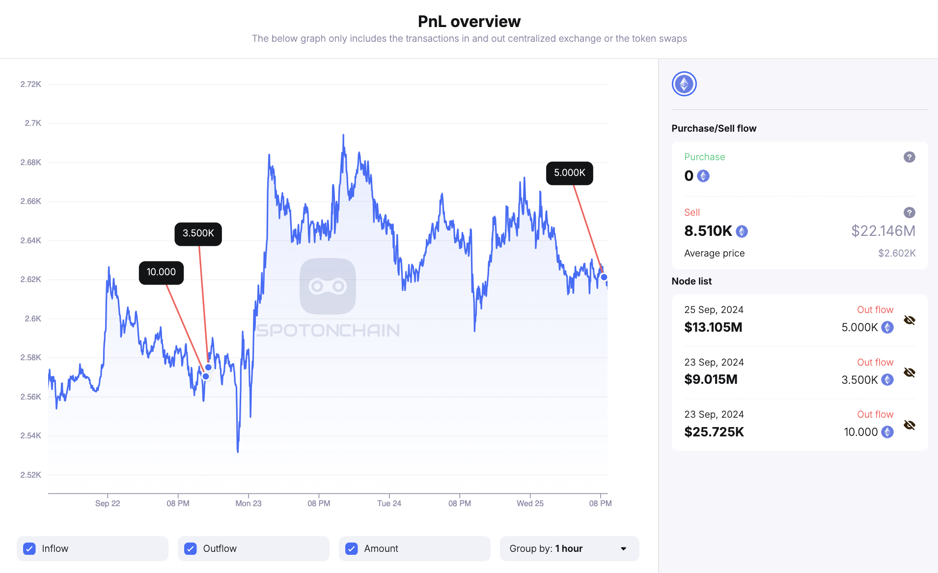938x573 pixels.
Task: Click the 3.500K marker label on the chart
Action: pos(198,233)
